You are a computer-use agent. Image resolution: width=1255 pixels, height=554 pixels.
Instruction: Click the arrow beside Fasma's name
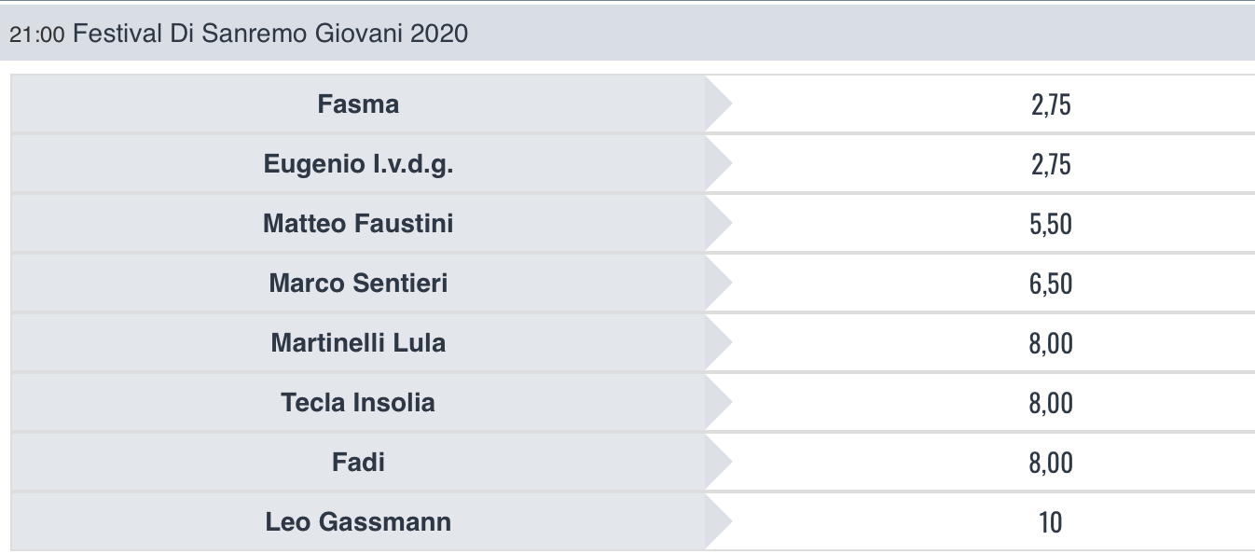click(x=718, y=104)
